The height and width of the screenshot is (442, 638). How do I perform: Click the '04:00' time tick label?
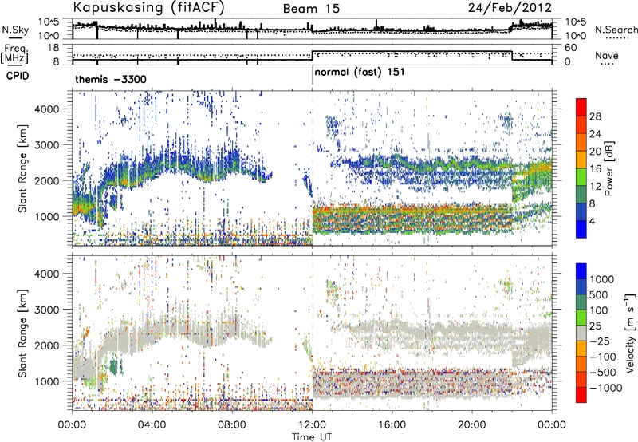click(152, 425)
